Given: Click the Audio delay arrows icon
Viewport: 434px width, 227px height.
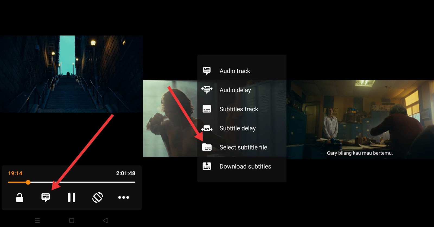Looking at the screenshot, I should coord(207,90).
